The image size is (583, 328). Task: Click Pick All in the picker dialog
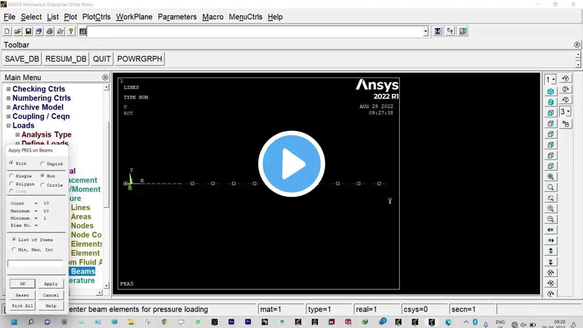coord(22,306)
